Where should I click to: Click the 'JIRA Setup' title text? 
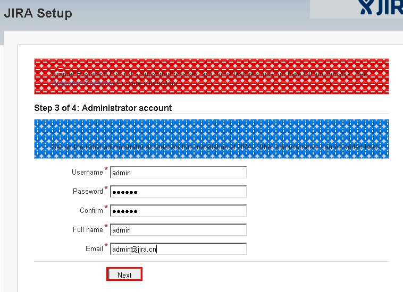point(38,13)
